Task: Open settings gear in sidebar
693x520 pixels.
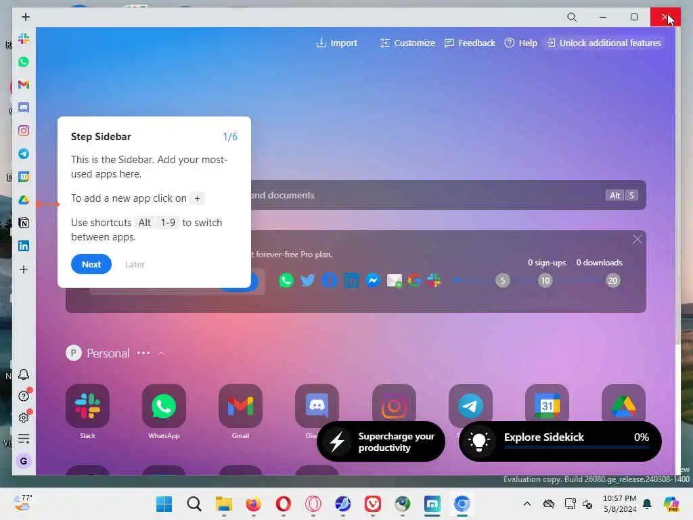Action: click(24, 417)
